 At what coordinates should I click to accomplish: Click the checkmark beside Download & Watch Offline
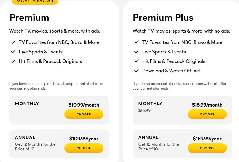point(136,71)
